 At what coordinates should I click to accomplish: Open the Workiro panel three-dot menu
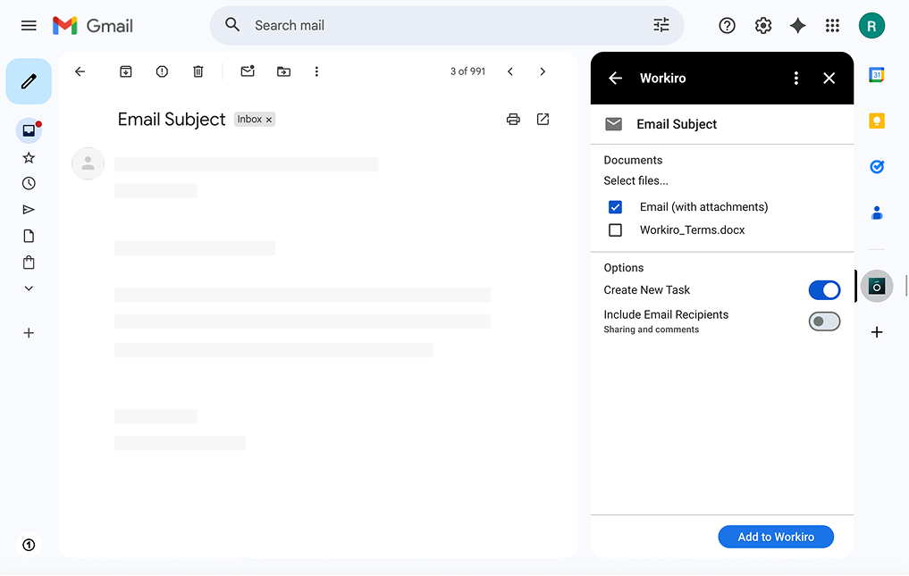(x=796, y=78)
